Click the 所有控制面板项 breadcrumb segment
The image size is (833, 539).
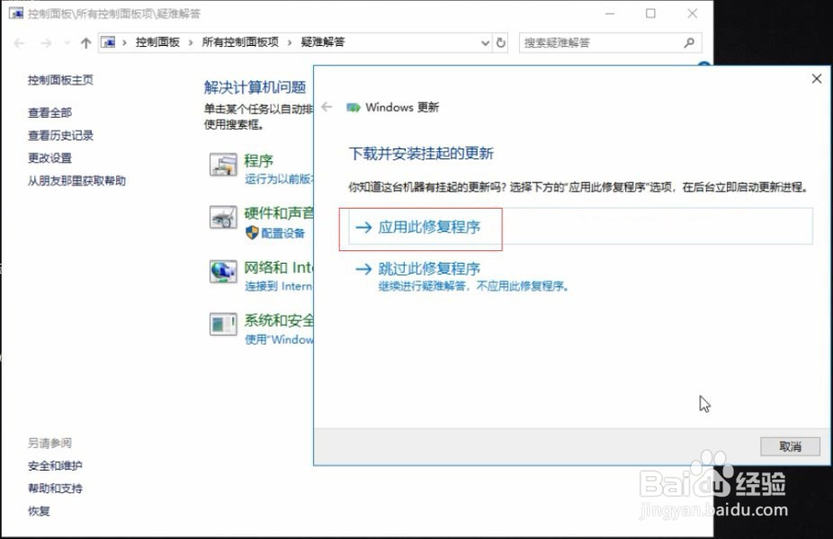[x=240, y=42]
